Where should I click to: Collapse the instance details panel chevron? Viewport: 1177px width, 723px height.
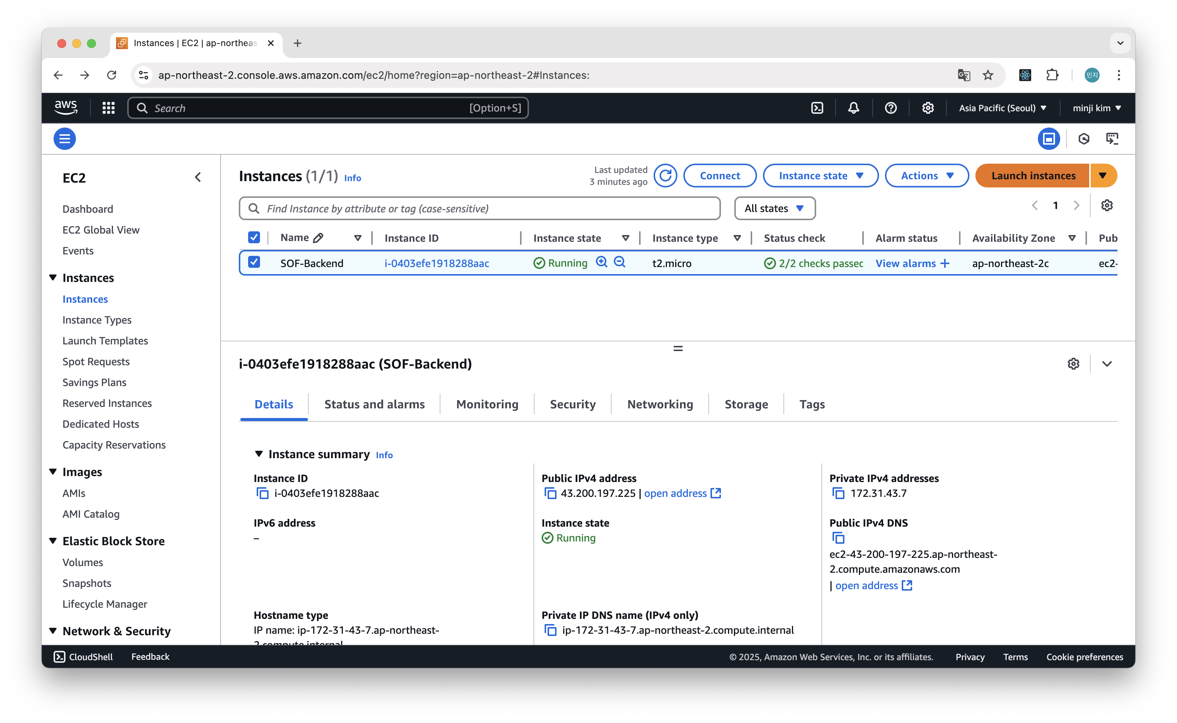pyautogui.click(x=1107, y=364)
